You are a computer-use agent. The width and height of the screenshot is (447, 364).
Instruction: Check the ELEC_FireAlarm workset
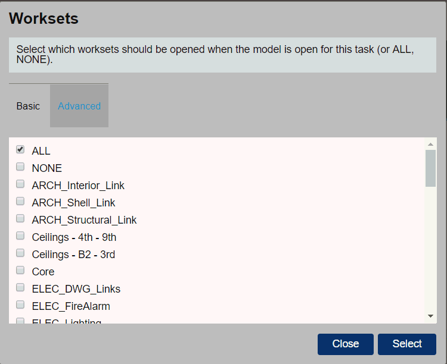pyautogui.click(x=20, y=305)
